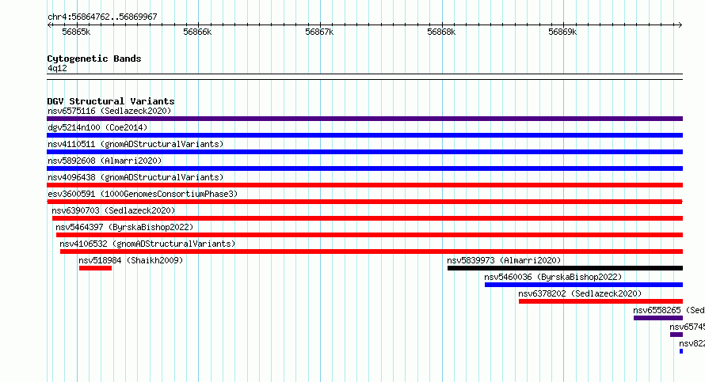Image resolution: width=705 pixels, height=382 pixels.
Task: Select the purple nsv6575116 variant bar
Action: click(364, 119)
